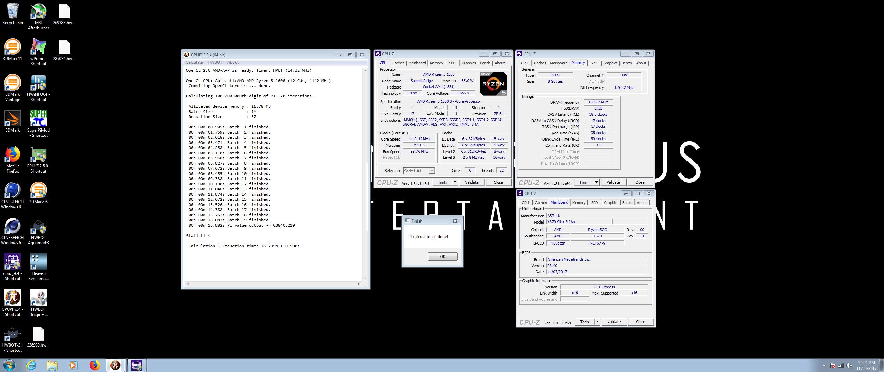Open GPU-Z.2.5.0 shortcut icon
884x372 pixels.
(38, 160)
